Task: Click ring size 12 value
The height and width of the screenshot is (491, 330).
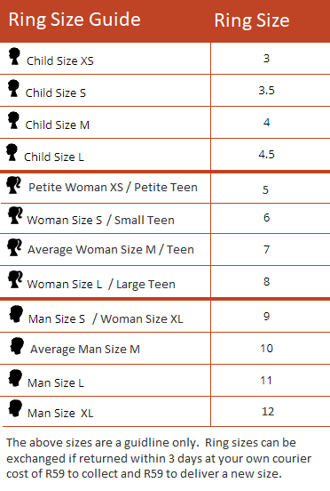Action: coord(268,412)
